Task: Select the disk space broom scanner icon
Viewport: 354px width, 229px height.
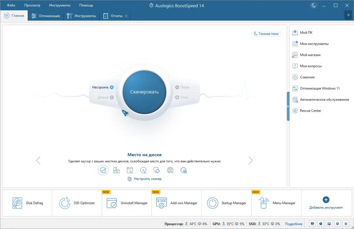Action: click(103, 170)
